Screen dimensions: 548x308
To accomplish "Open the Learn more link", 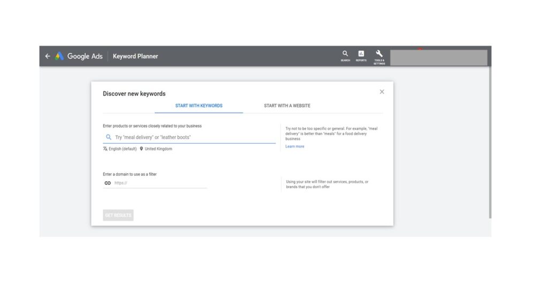I will click(295, 147).
